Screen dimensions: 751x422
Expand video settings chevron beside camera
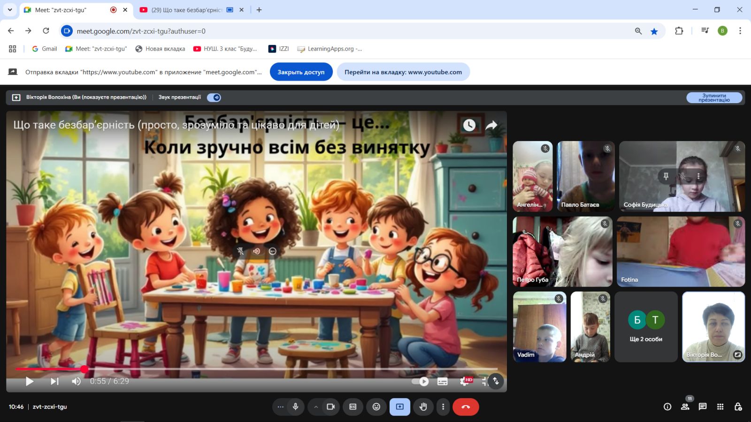316,407
